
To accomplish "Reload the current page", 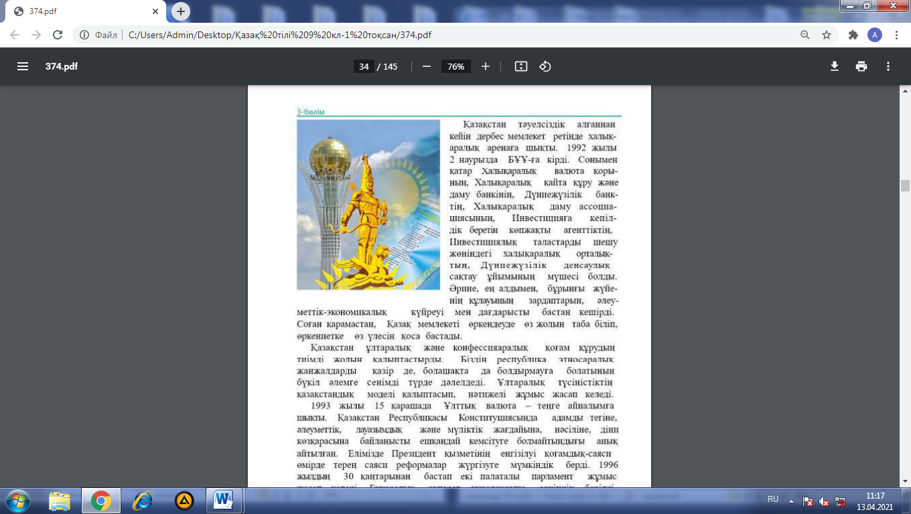I will [x=58, y=35].
